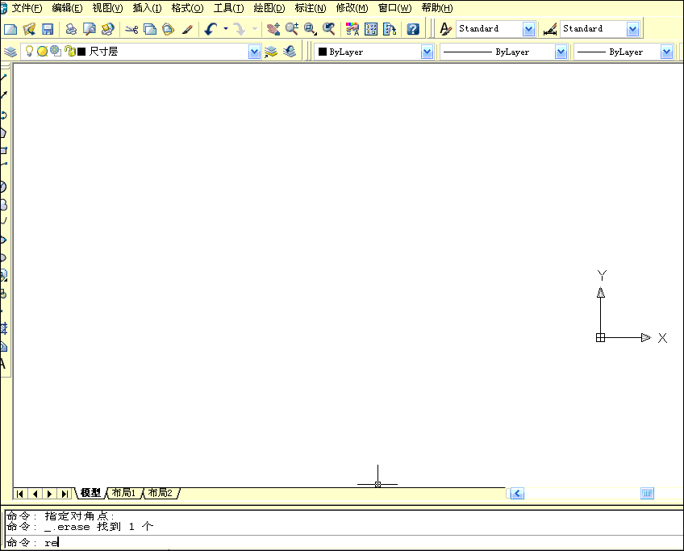Activate the Pan Realtime hand tool

pyautogui.click(x=273, y=29)
